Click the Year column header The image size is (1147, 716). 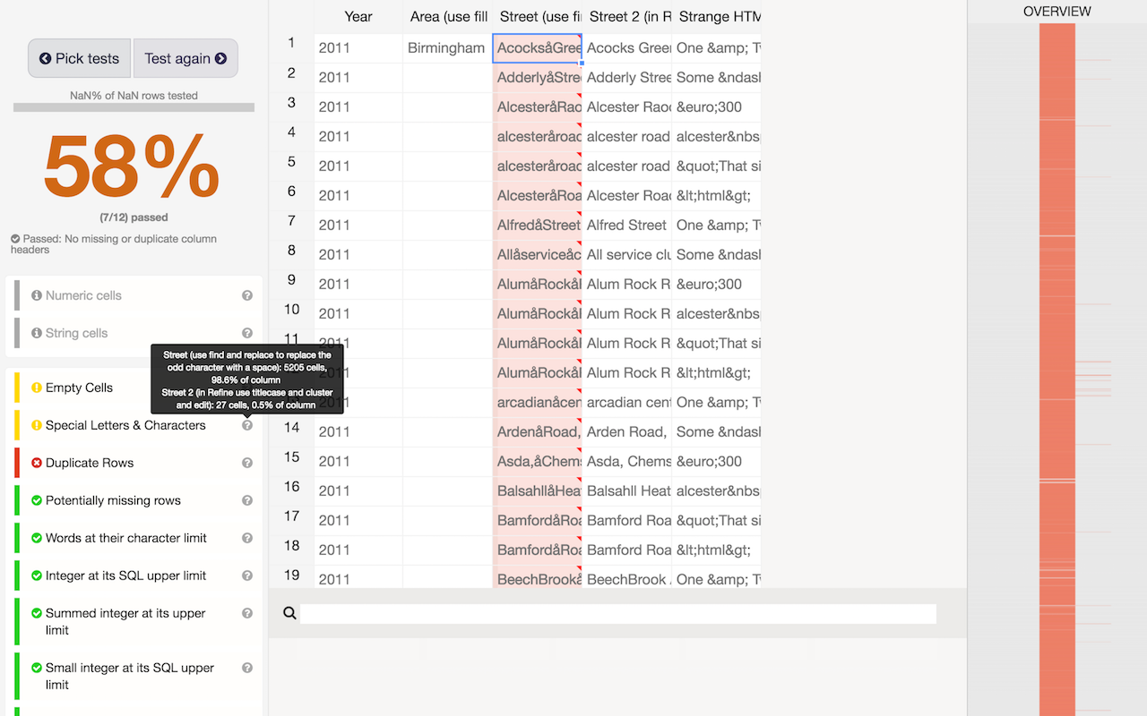click(358, 16)
